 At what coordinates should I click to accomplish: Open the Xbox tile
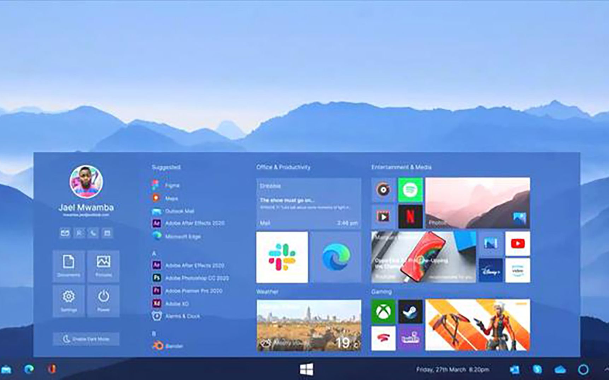383,312
